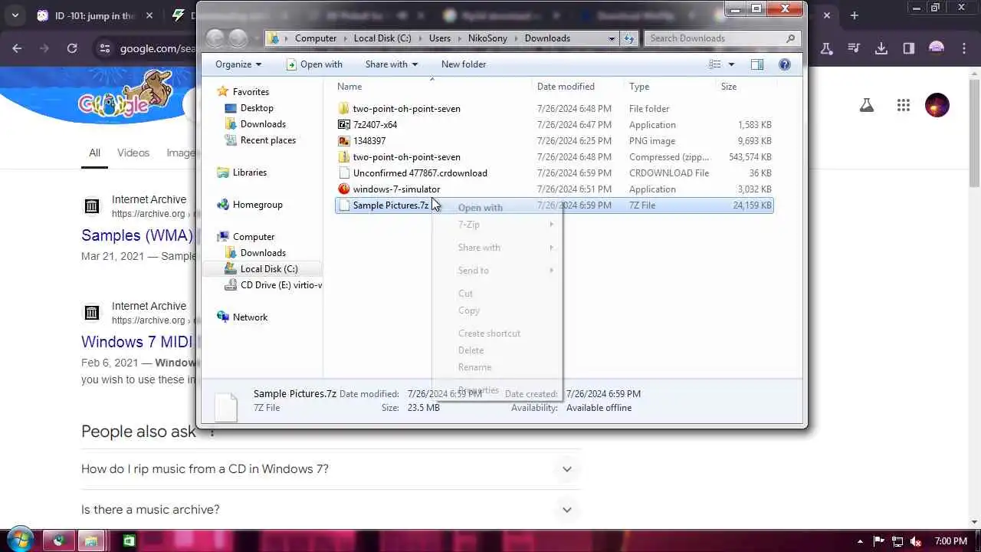Select Unconfirmed 477867.crdownload file
This screenshot has height=552, width=981.
554,173
